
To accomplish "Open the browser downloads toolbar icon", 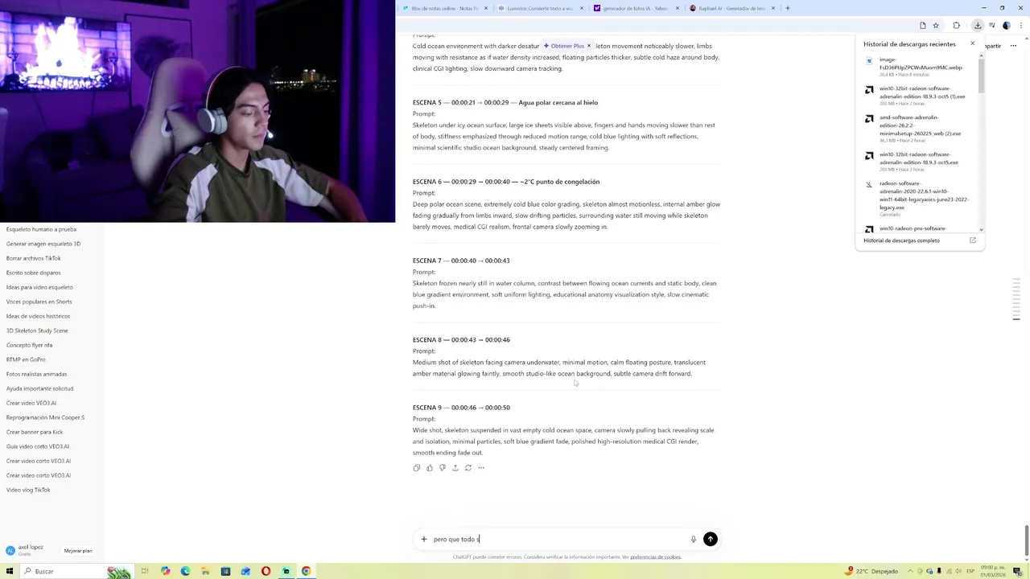I will (x=978, y=25).
